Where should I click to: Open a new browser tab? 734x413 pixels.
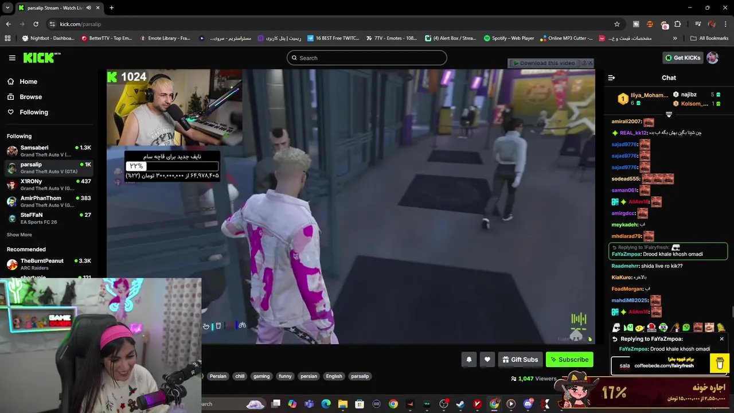pyautogui.click(x=111, y=8)
